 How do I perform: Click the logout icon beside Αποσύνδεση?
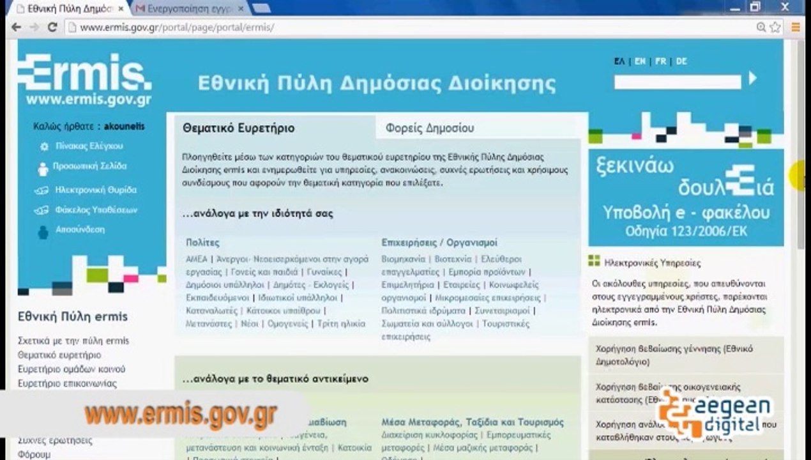[43, 232]
